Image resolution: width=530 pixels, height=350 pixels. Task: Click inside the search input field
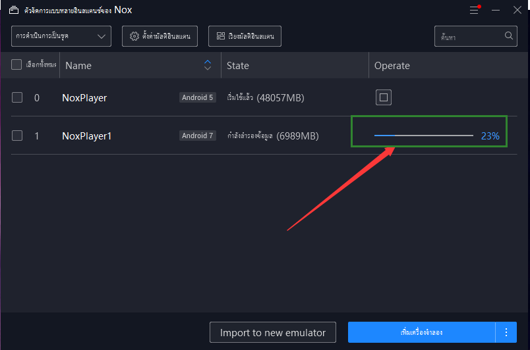point(468,36)
